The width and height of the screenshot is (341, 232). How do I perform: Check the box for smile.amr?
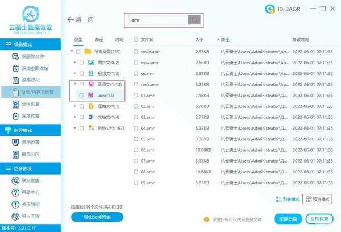pyautogui.click(x=136, y=52)
